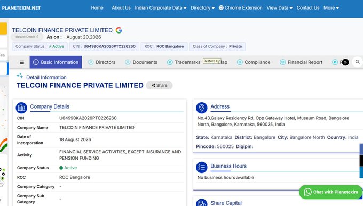
Task: Click the Class of Company Private badge
Action: [217, 46]
